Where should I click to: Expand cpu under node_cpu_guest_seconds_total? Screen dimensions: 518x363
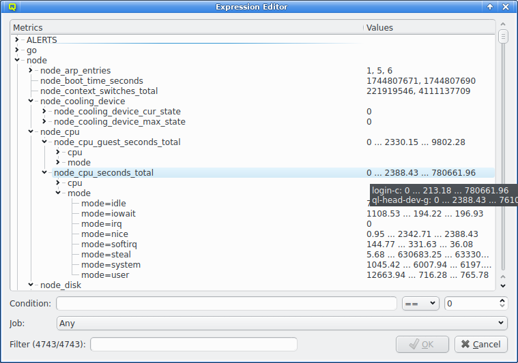click(58, 152)
